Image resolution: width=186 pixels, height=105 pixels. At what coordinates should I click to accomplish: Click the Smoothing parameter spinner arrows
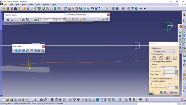(x=176, y=87)
